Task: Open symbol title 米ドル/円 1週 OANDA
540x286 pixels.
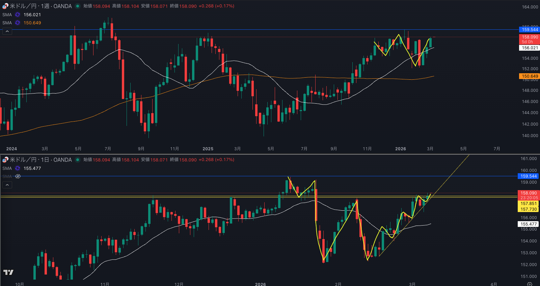Action: tap(40, 6)
